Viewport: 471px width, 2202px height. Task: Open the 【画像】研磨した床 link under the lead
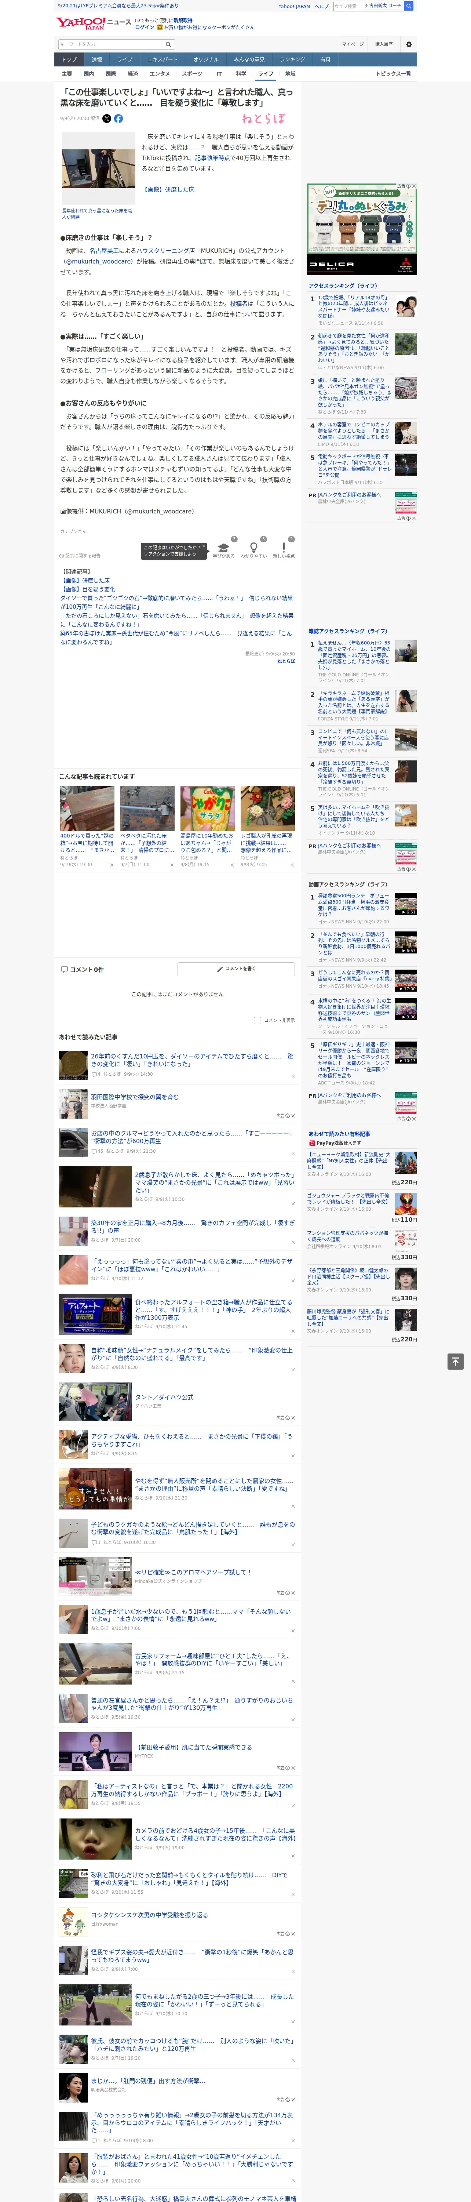pyautogui.click(x=168, y=190)
